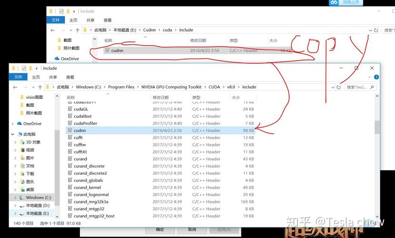Open recent locations dropdown in front window
This screenshot has width=395, height=238.
pyautogui.click(x=33, y=87)
